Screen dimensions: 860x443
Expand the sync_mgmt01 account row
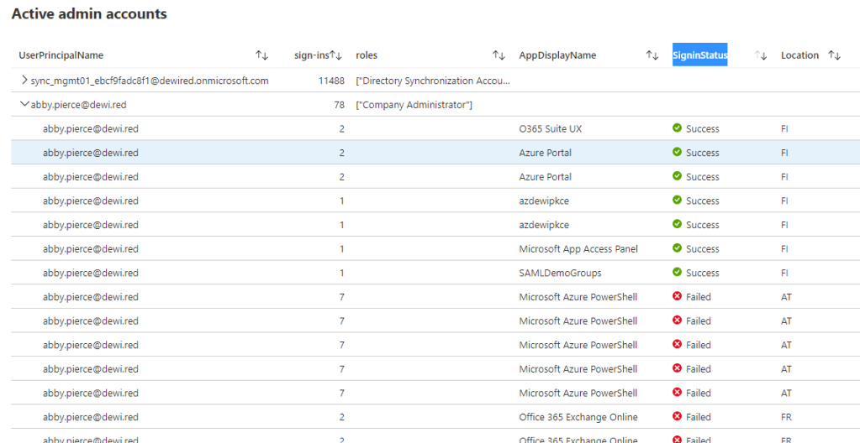click(x=24, y=81)
